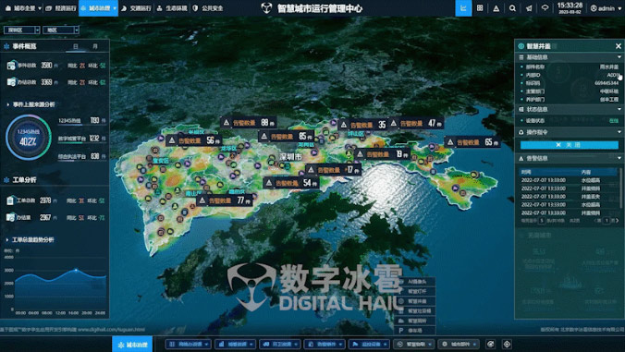625x352 pixels.
Task: Click the warning triangle icon in top bar
Action: pos(496,8)
